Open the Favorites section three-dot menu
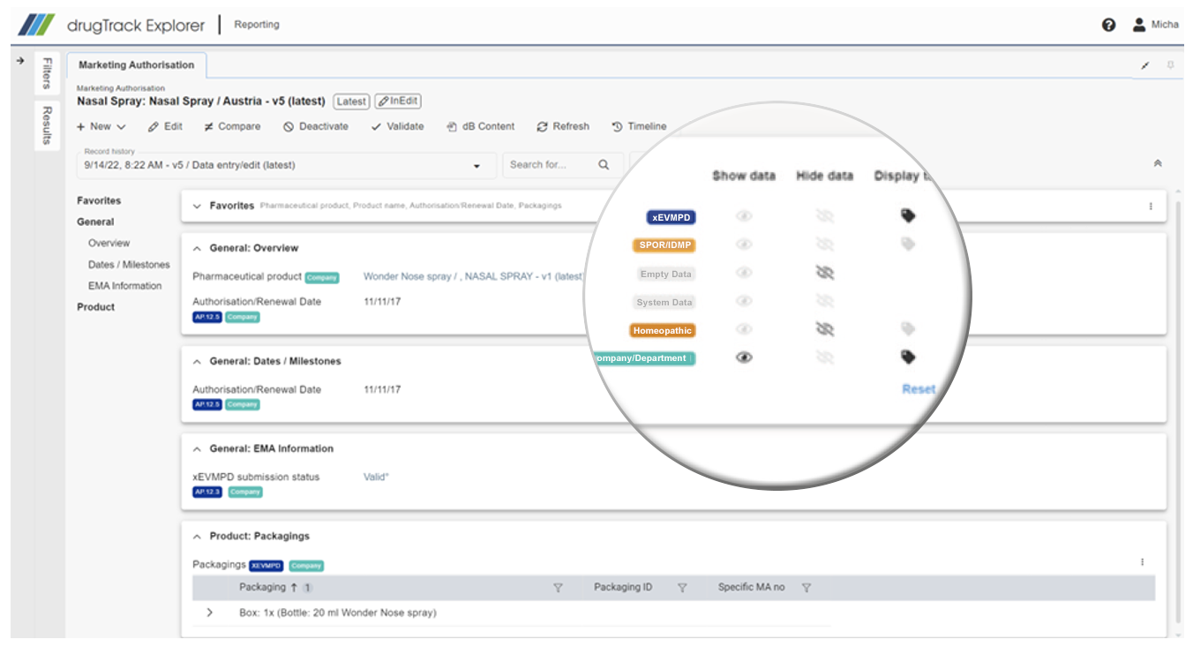 (1151, 206)
